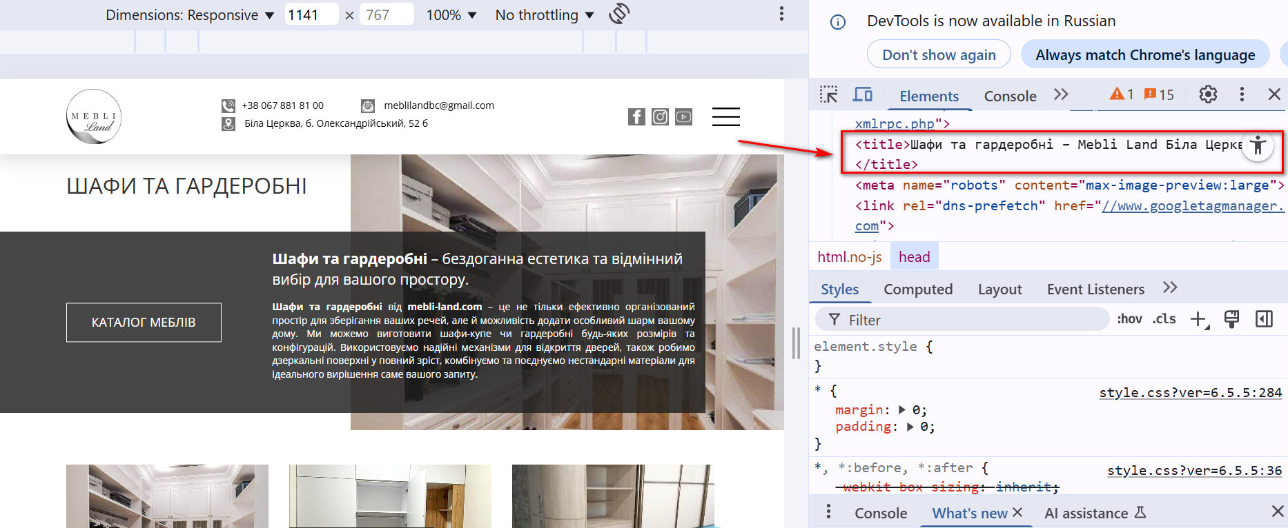Open device toolbar more options menu
Screen dimensions: 1288x528
[781, 14]
